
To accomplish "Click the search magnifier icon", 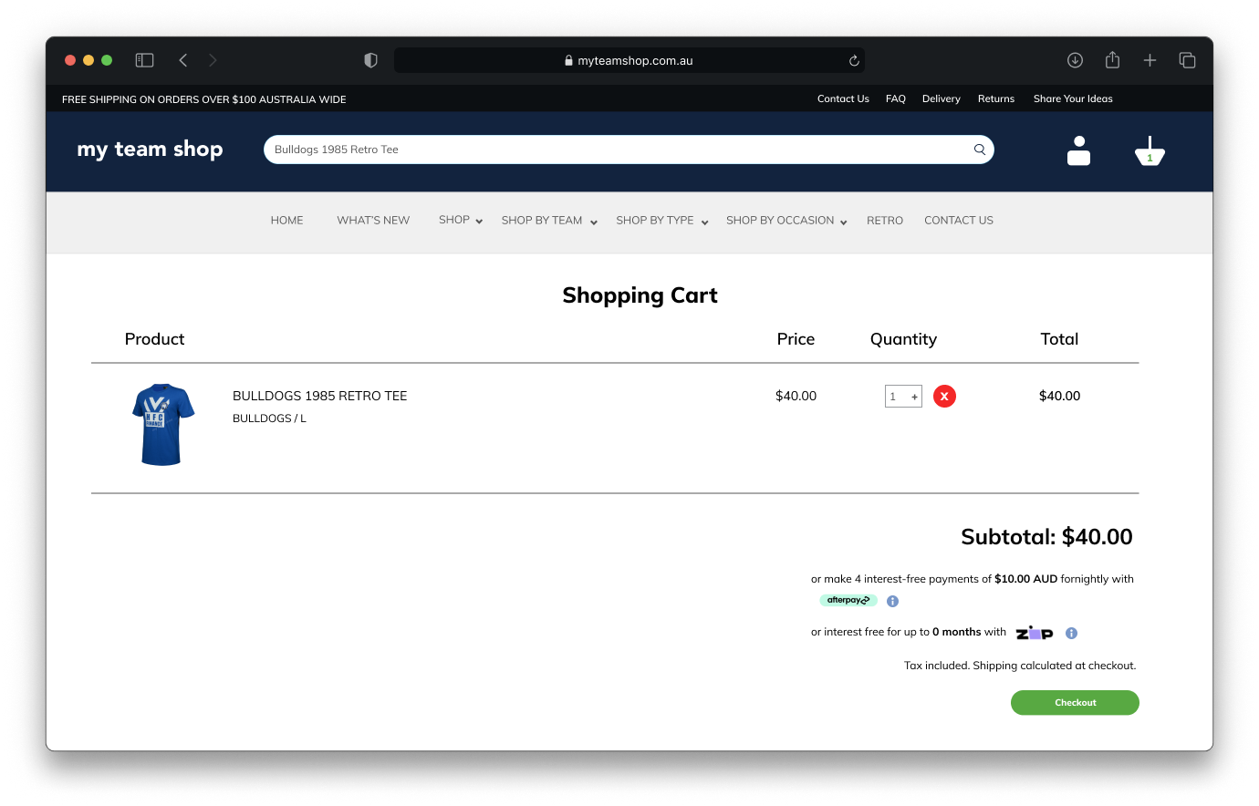I will [980, 150].
